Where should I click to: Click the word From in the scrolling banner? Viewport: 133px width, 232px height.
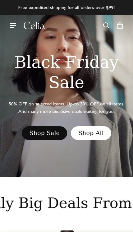coord(112,203)
